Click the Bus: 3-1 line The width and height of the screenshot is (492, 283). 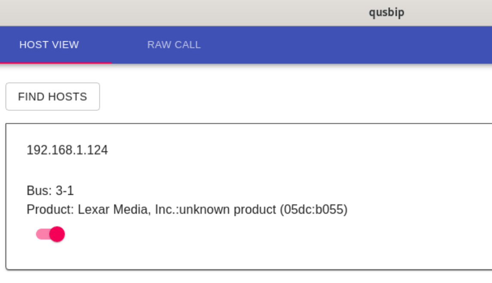coord(50,191)
